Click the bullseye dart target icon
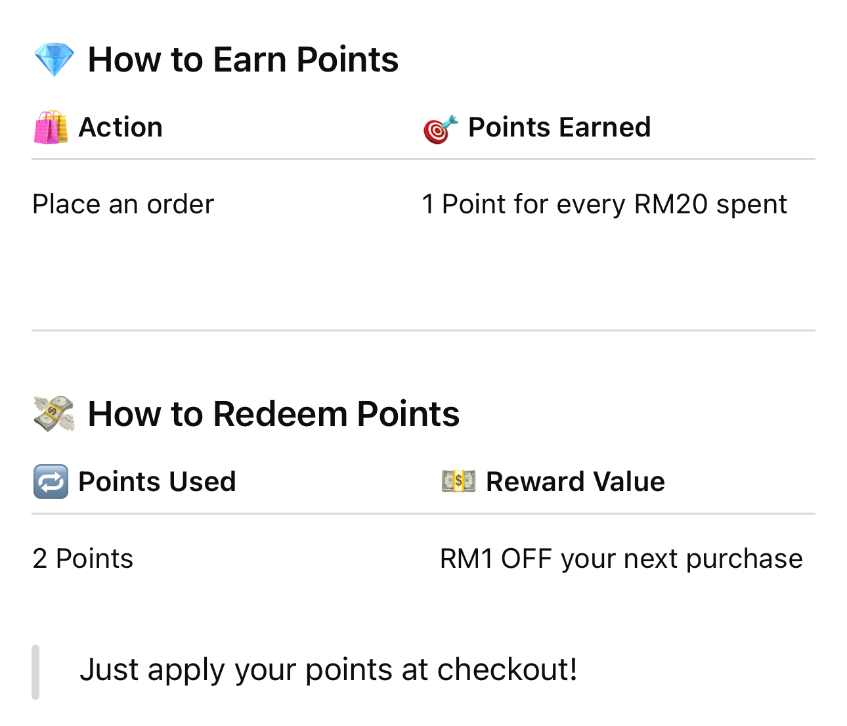Image resolution: width=847 pixels, height=726 pixels. 440,129
